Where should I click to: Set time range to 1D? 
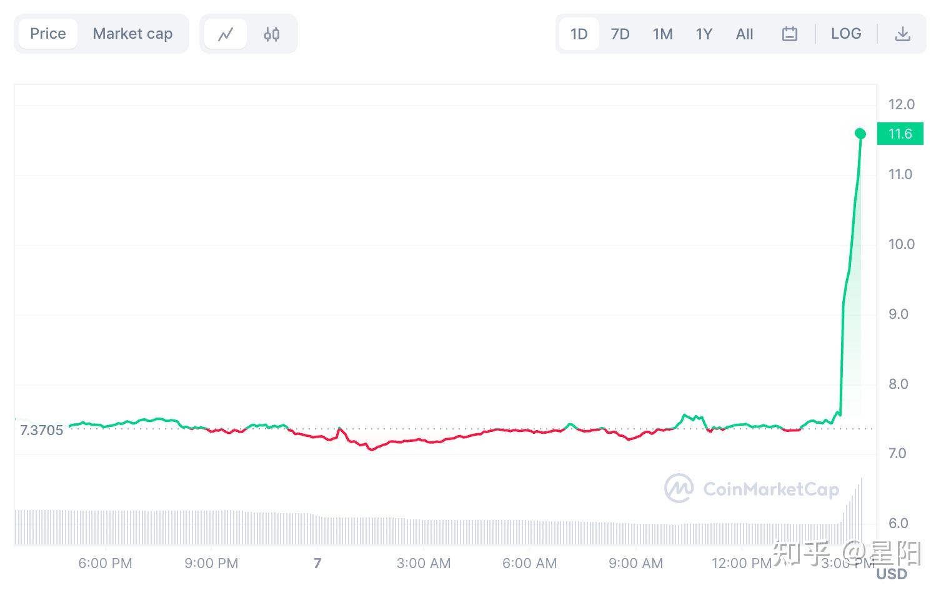click(x=579, y=34)
